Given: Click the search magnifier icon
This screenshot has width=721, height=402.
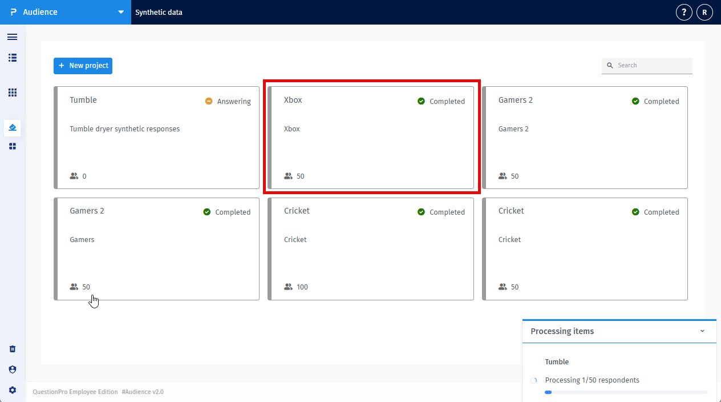Looking at the screenshot, I should [609, 66].
